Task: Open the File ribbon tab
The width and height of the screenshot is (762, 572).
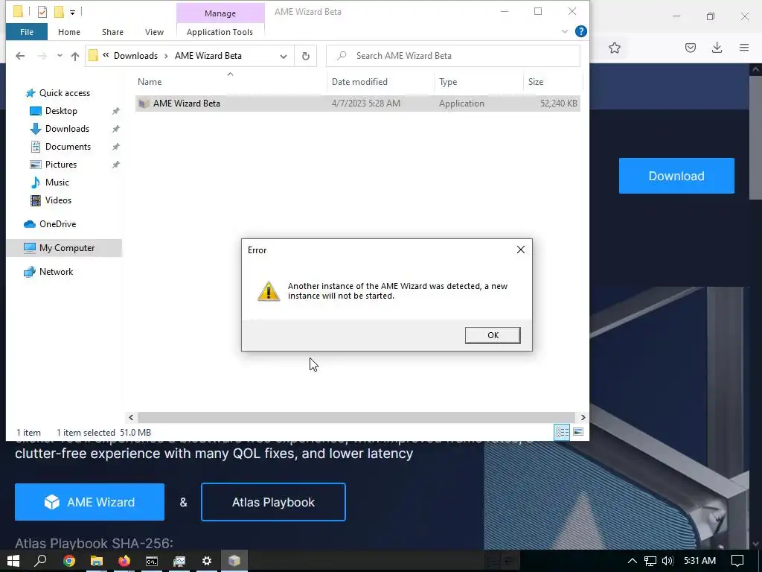Action: click(x=27, y=32)
